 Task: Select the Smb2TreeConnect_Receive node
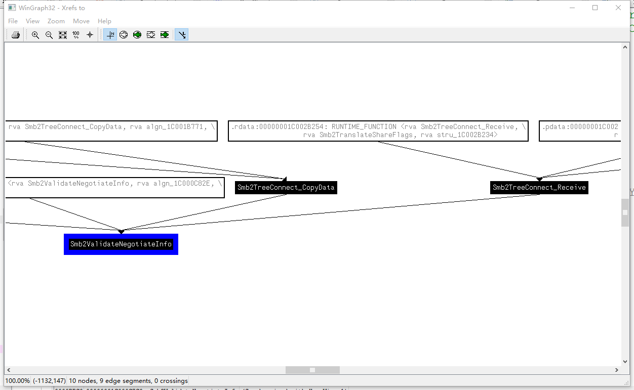(539, 188)
